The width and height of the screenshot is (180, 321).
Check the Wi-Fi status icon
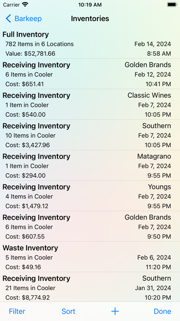[x=25, y=5]
